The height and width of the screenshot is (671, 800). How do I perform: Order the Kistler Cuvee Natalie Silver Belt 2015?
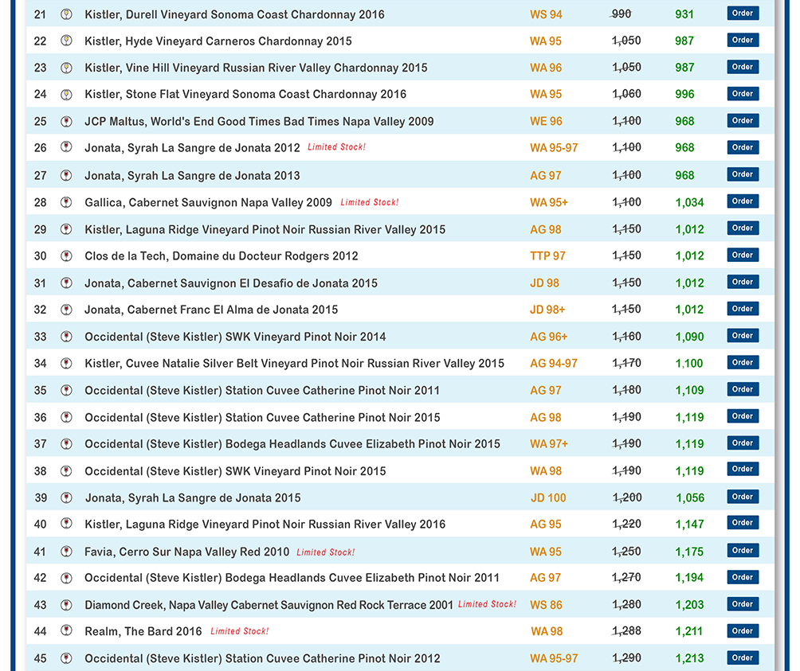[x=743, y=362]
